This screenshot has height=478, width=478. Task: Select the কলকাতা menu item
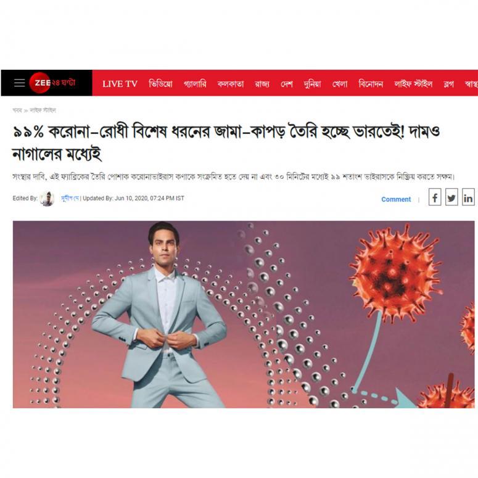[x=231, y=84]
